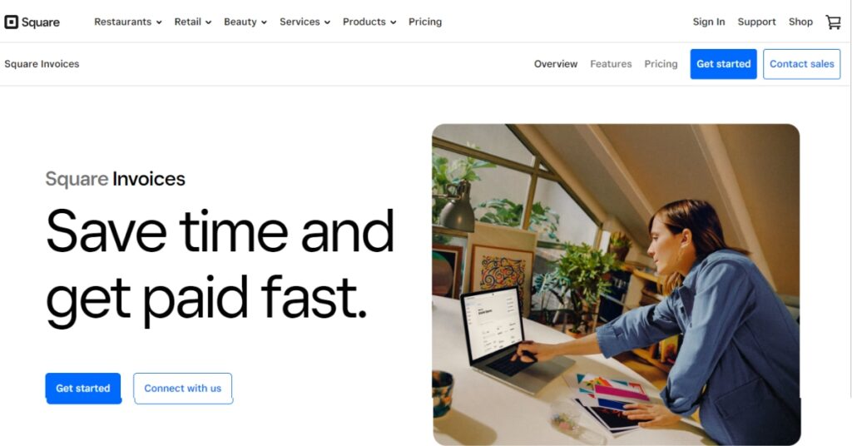The image size is (852, 446).
Task: Click the Square logo icon
Action: (12, 22)
